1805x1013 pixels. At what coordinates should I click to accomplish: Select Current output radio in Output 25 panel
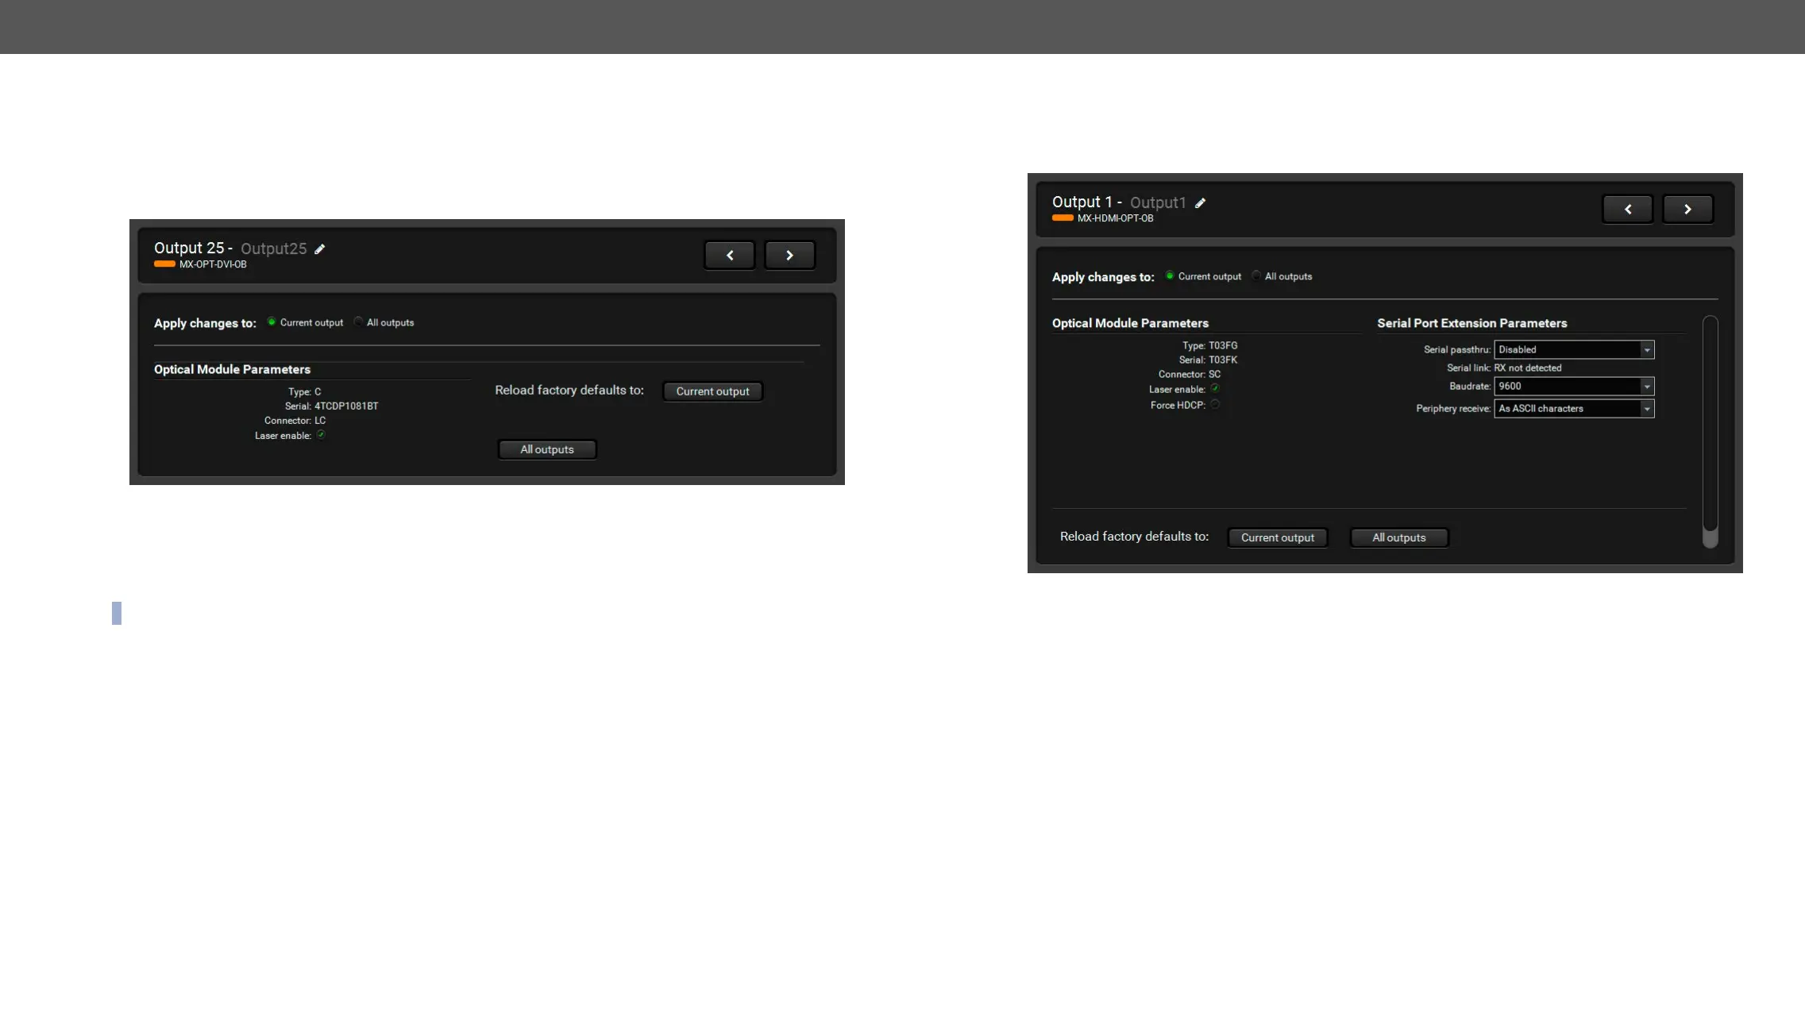coord(272,322)
